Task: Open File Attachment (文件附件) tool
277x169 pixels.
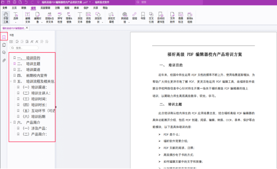Action: coord(172,17)
